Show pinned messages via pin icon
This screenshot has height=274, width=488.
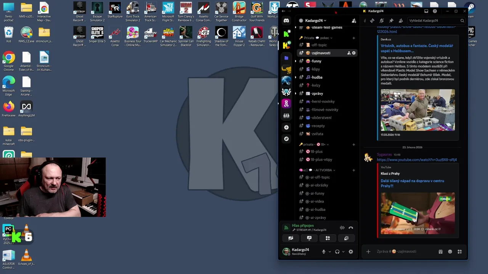[391, 21]
